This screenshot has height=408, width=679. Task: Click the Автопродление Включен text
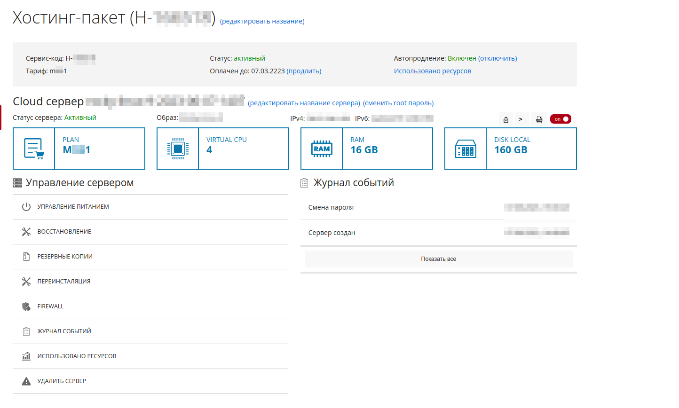point(435,58)
